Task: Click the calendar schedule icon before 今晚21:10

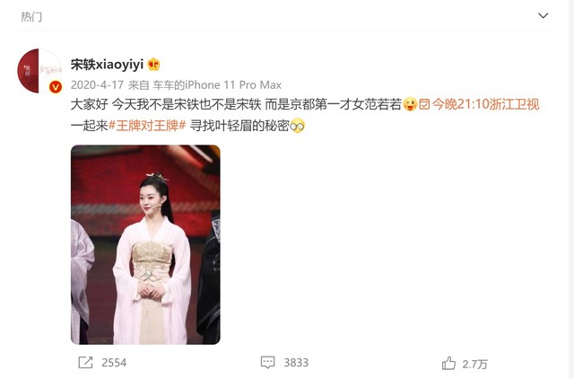Action: [x=424, y=104]
